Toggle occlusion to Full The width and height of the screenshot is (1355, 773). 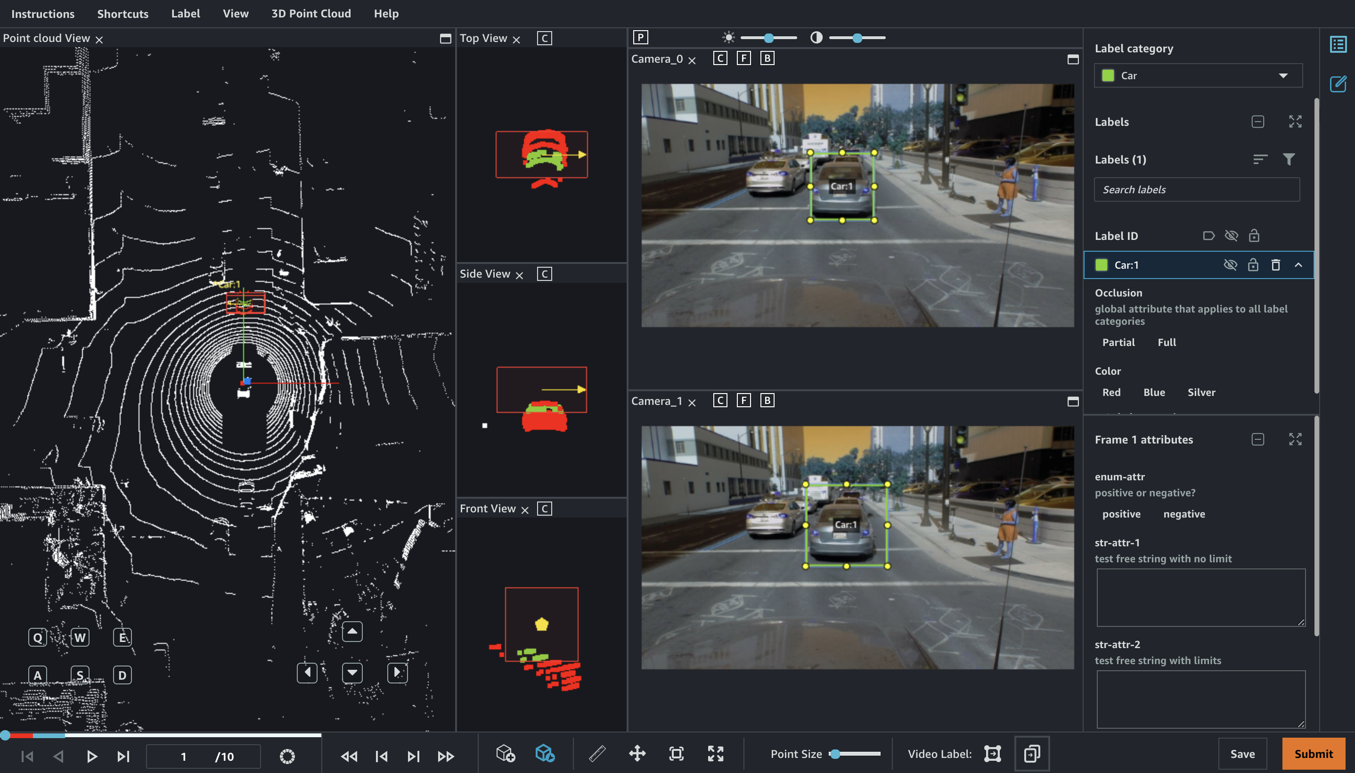[1167, 342]
